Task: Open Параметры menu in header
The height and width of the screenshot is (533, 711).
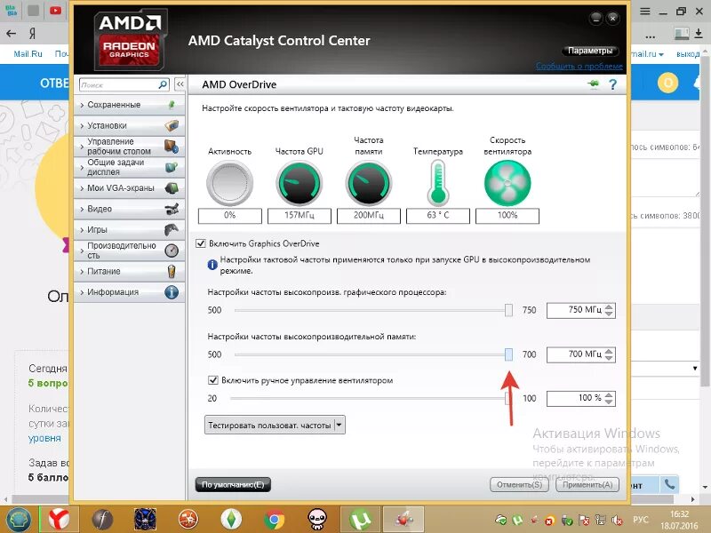Action: tap(590, 51)
